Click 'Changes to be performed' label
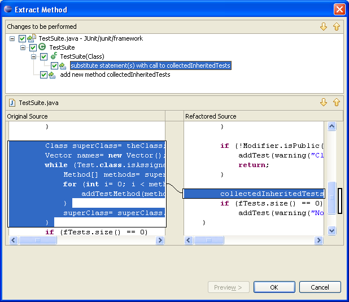This screenshot has height=302, width=349. click(42, 27)
